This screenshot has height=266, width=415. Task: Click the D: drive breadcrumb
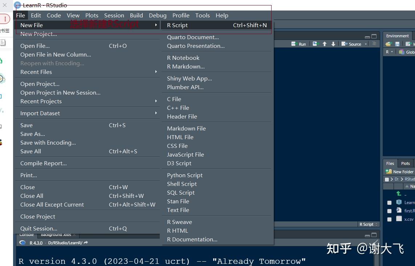point(396,179)
